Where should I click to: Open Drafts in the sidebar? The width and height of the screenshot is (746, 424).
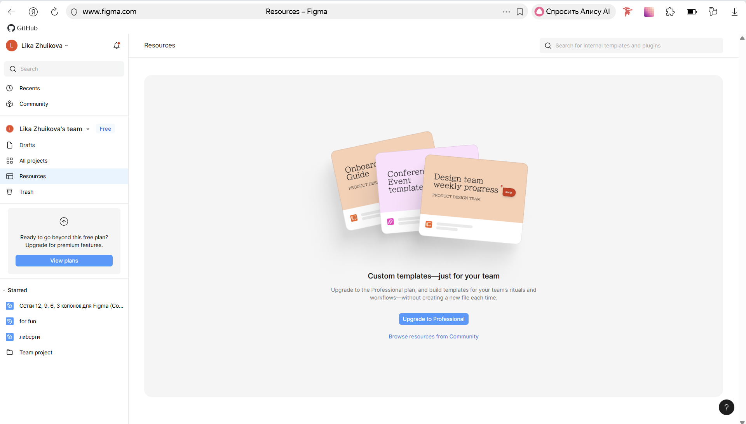point(27,145)
